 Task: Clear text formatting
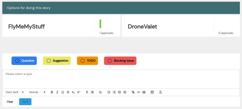tap(160, 92)
